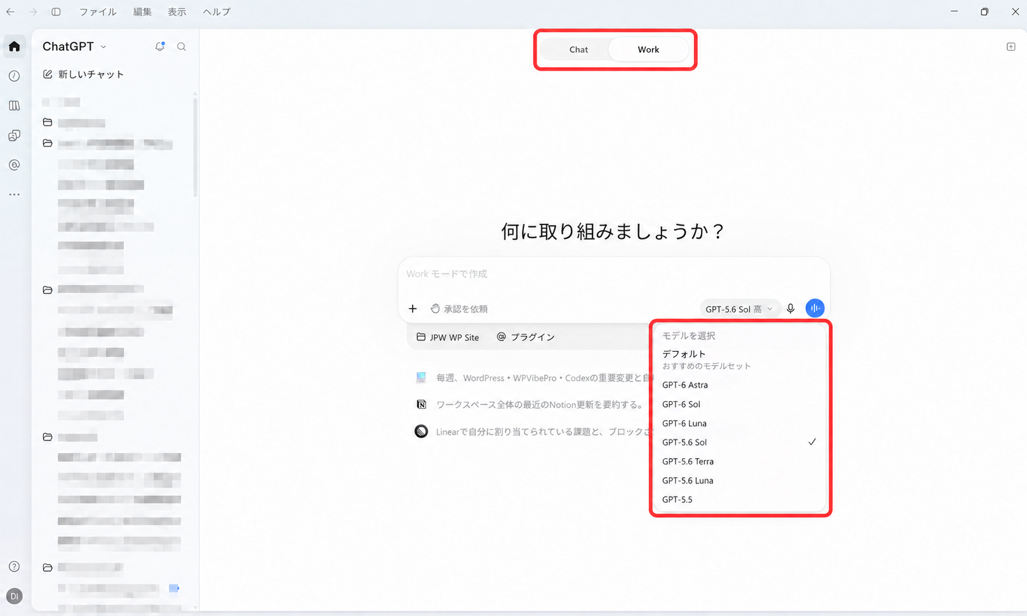Open the GPT-5.6 Sol 高 model dropdown
This screenshot has height=616, width=1027.
click(739, 309)
